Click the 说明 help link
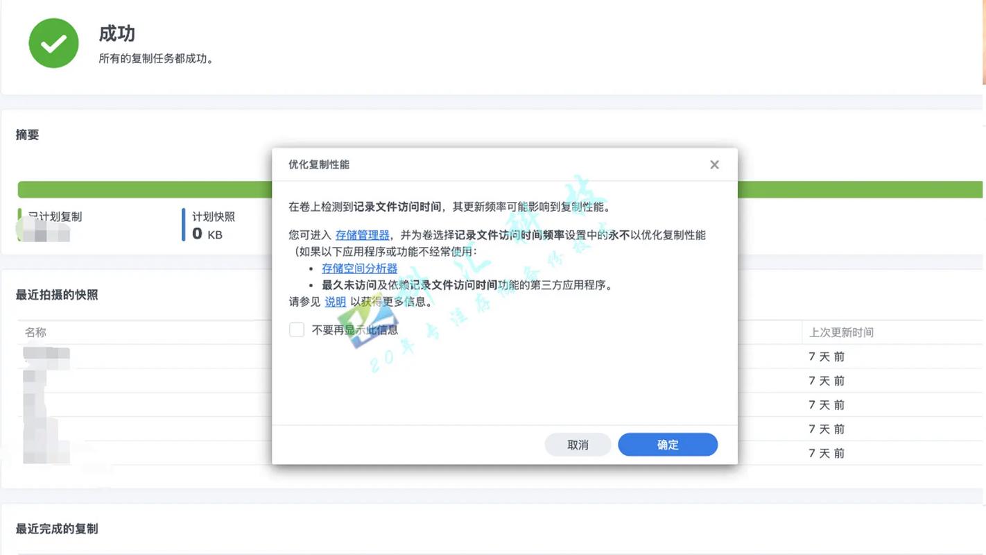 pyautogui.click(x=335, y=302)
